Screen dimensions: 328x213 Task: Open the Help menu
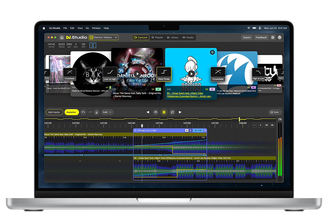coord(106,28)
